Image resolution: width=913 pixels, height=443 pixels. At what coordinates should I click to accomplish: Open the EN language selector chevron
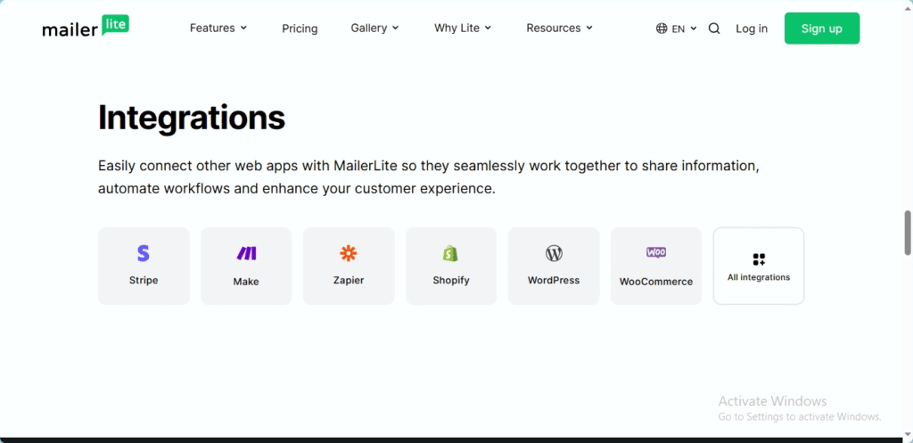[694, 29]
